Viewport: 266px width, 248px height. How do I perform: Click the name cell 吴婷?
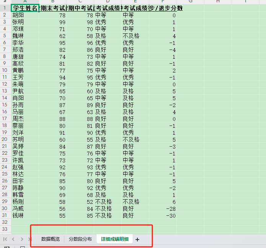pos(25,146)
